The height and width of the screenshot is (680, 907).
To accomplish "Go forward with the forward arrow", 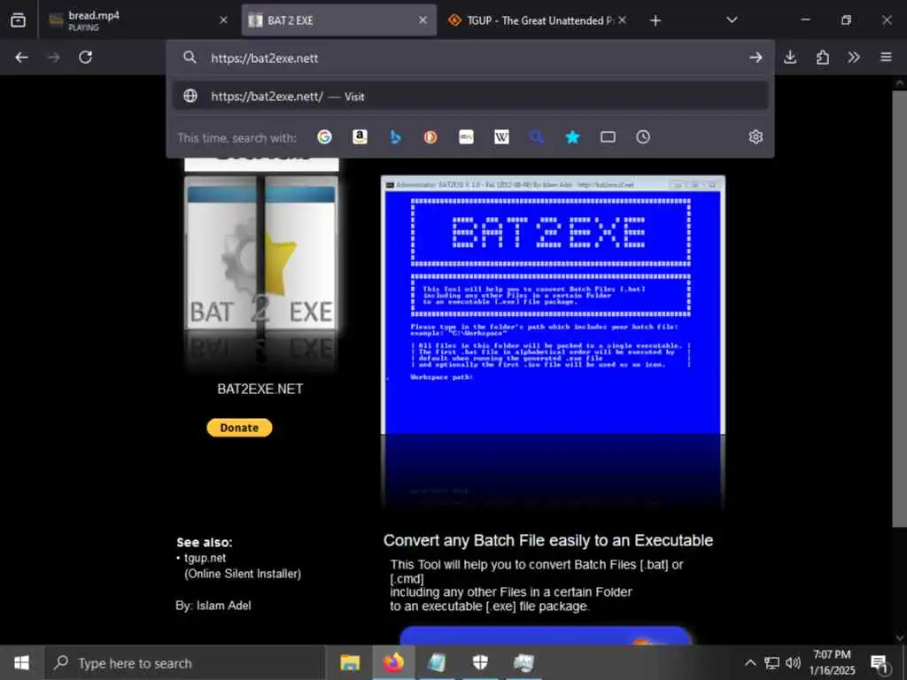I will (54, 58).
